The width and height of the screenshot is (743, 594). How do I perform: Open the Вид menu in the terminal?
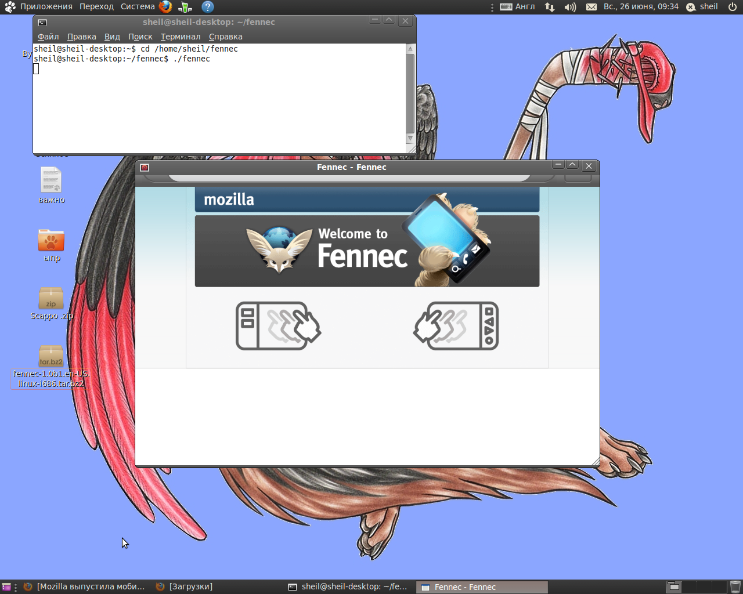112,37
